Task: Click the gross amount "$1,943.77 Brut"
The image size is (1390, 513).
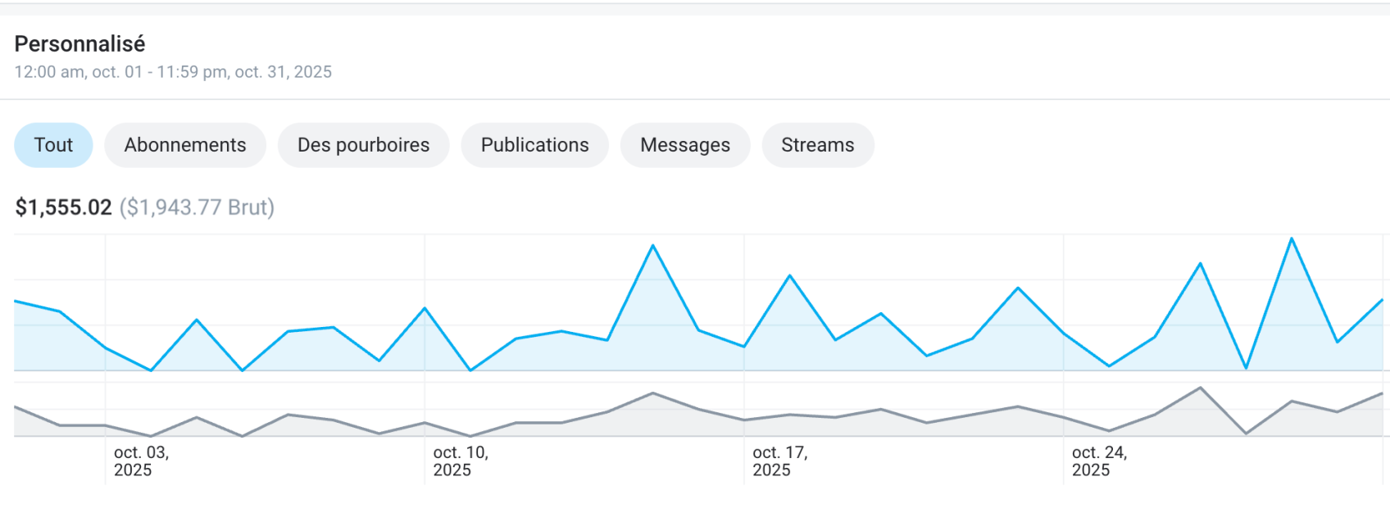Action: pyautogui.click(x=197, y=207)
